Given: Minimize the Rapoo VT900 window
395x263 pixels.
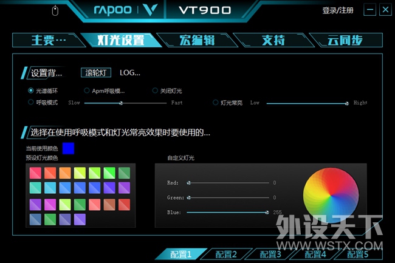Looking at the screenshot, I should pyautogui.click(x=370, y=10).
